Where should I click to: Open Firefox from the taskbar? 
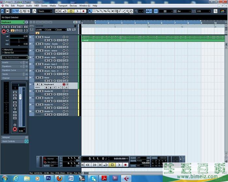(x=59, y=178)
